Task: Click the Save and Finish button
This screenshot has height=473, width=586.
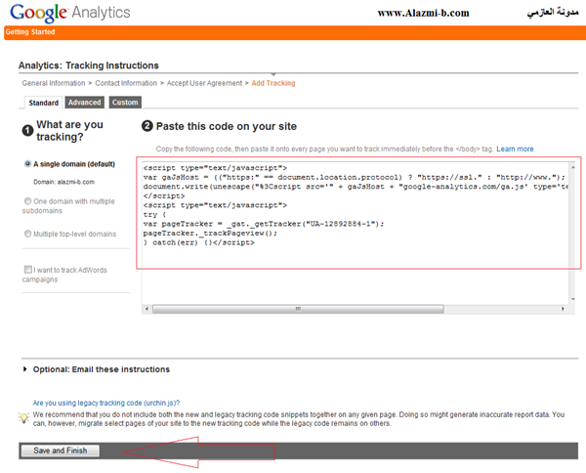Action: click(61, 451)
